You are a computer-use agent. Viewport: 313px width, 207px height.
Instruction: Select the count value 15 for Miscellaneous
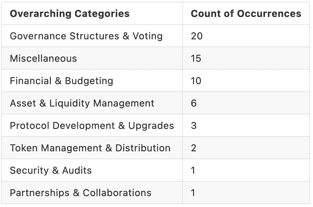coord(196,58)
